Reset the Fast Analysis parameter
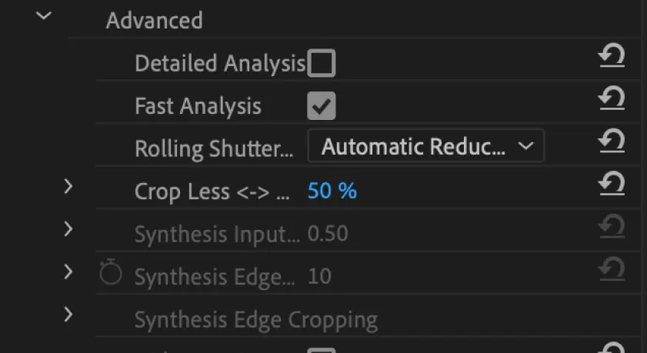This screenshot has height=353, width=647. [612, 98]
